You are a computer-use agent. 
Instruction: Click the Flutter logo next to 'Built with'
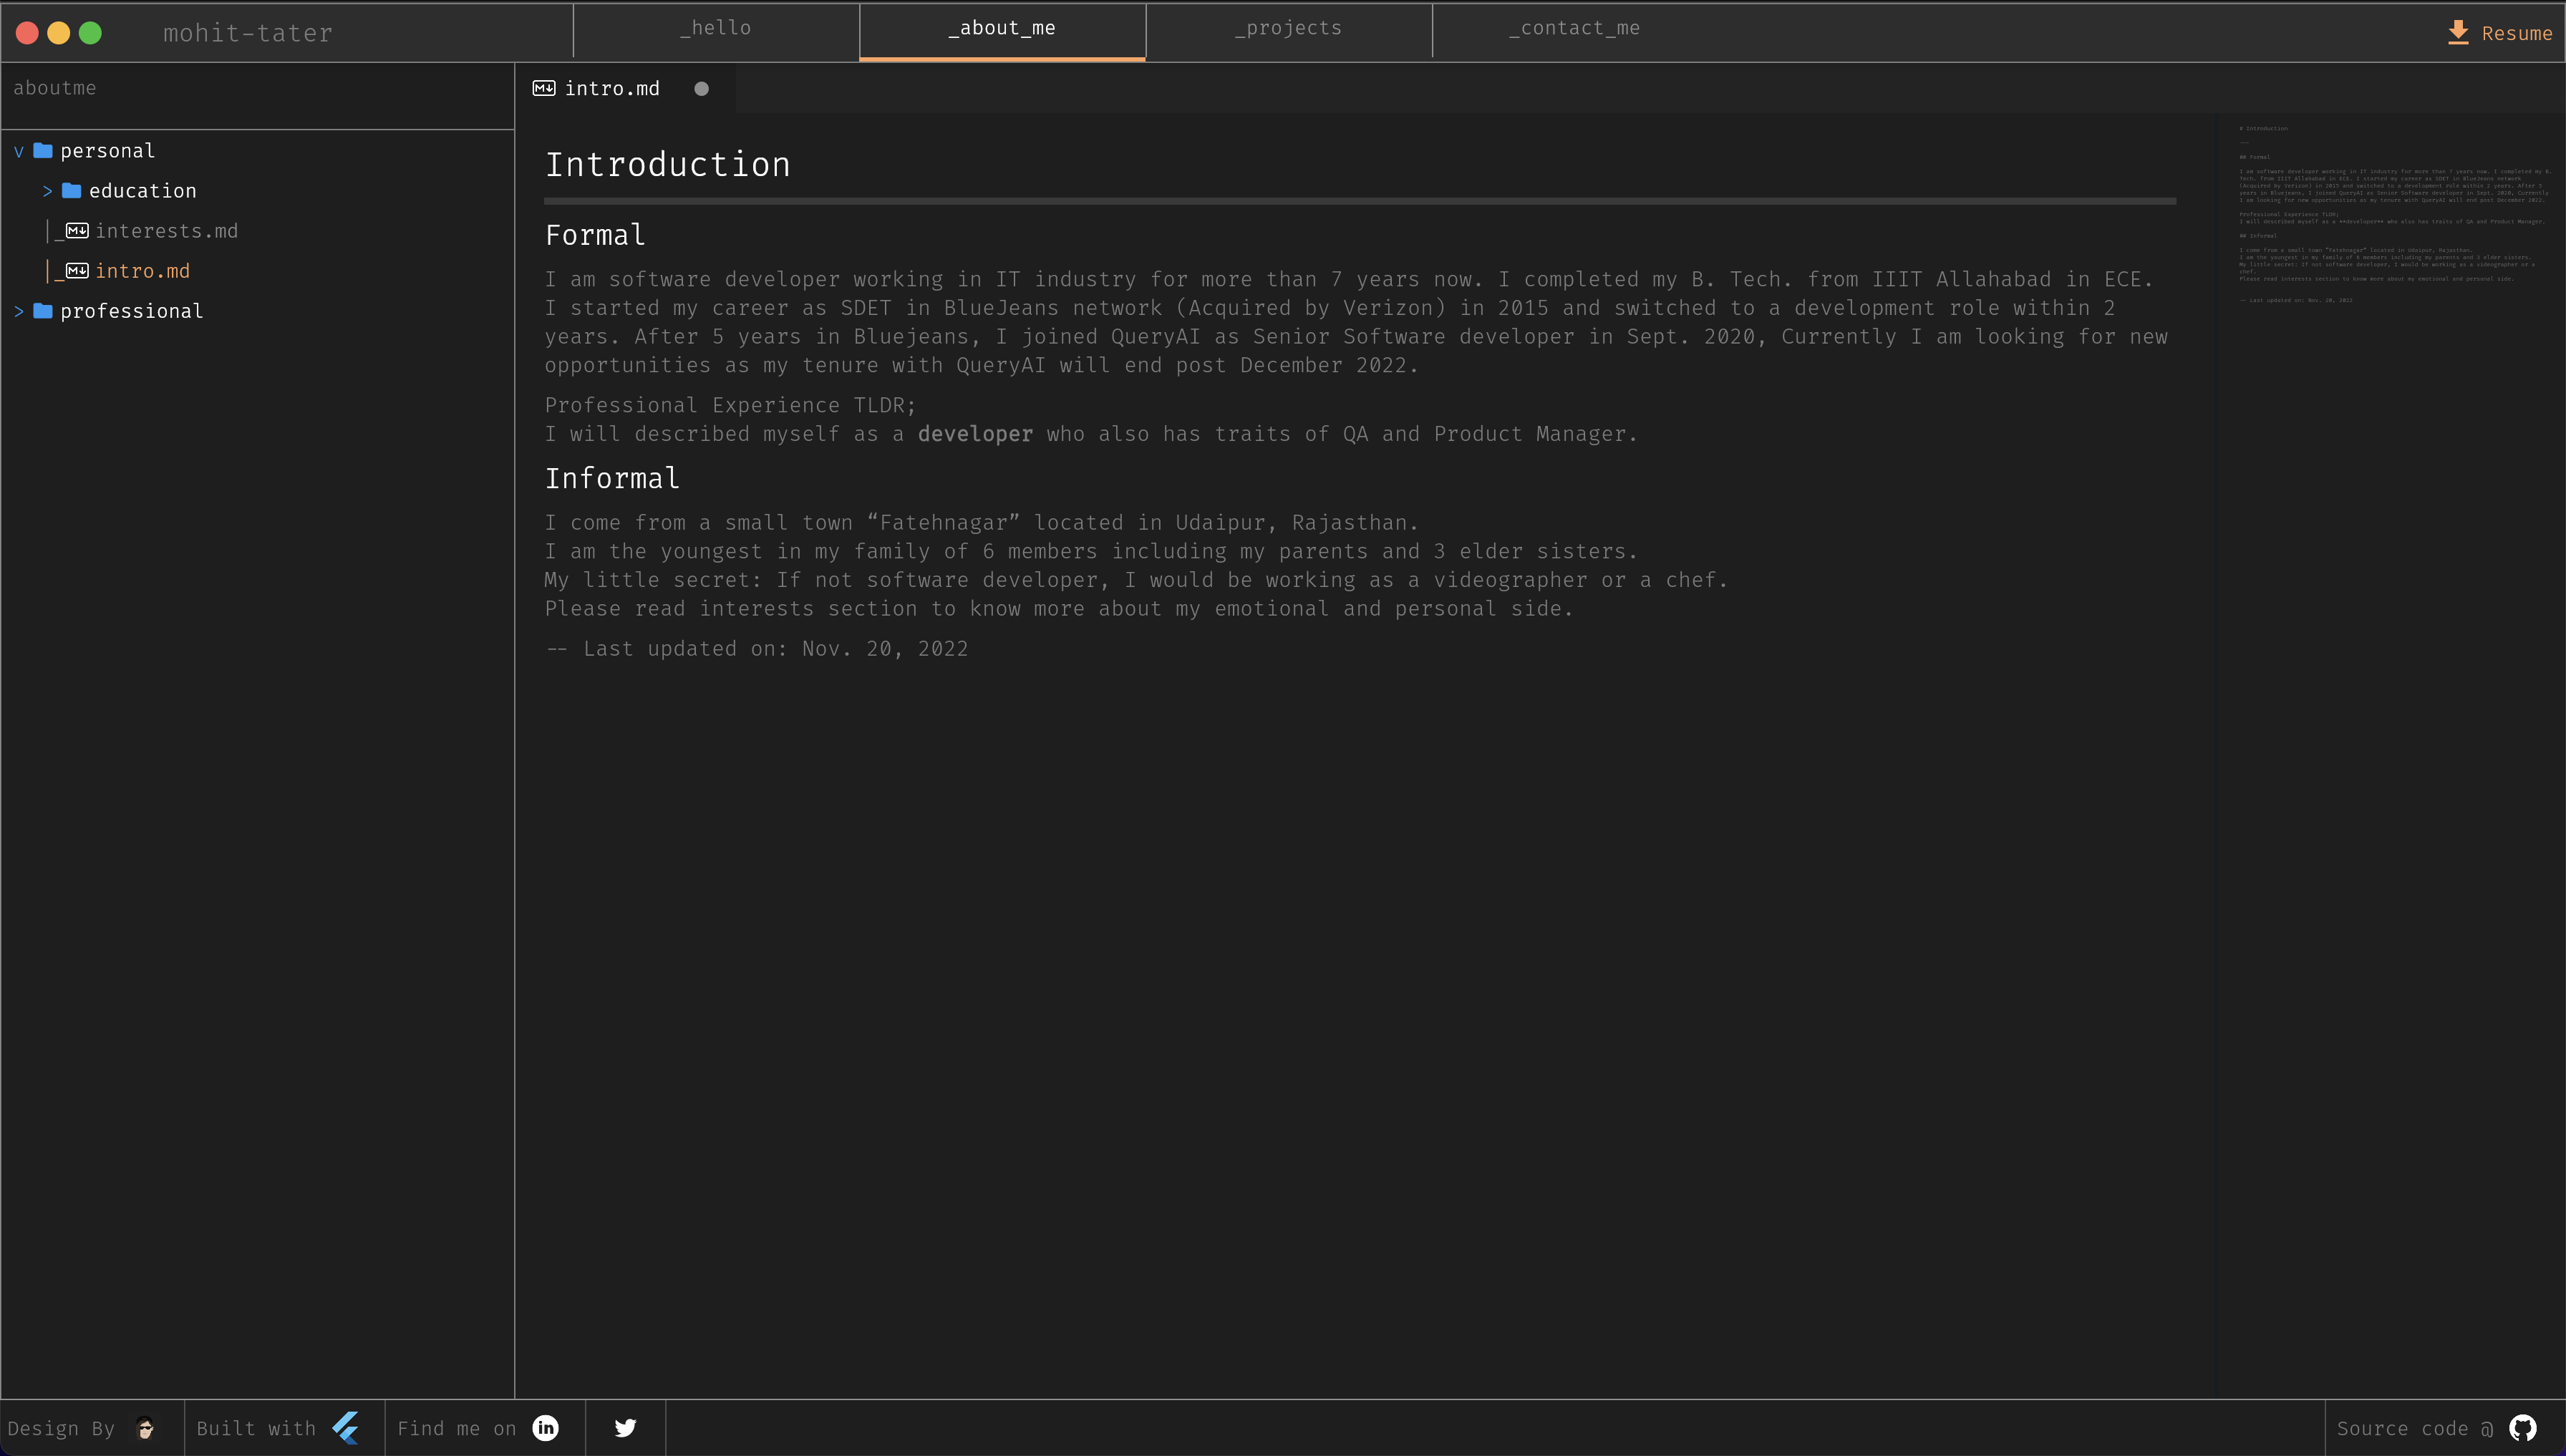click(346, 1427)
